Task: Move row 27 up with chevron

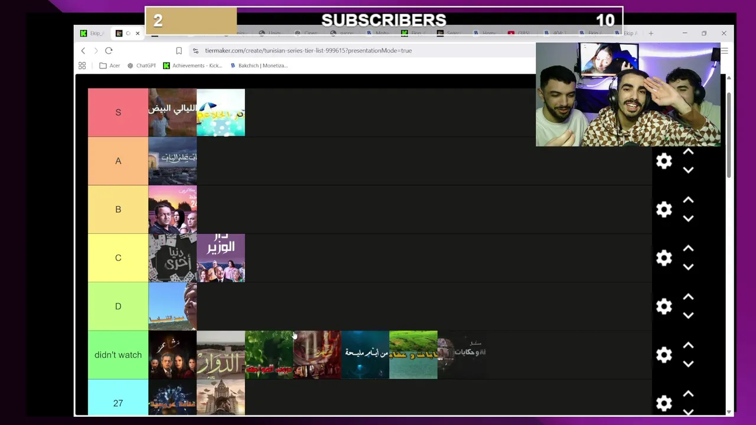Action: tap(688, 394)
